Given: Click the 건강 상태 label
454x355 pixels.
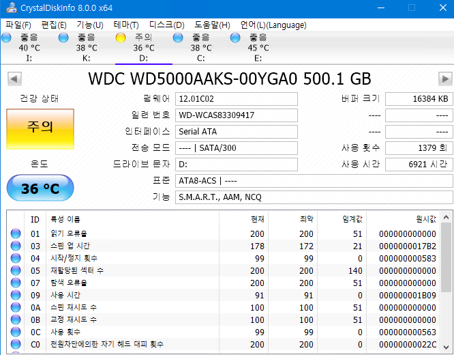Looking at the screenshot, I should click(x=40, y=98).
